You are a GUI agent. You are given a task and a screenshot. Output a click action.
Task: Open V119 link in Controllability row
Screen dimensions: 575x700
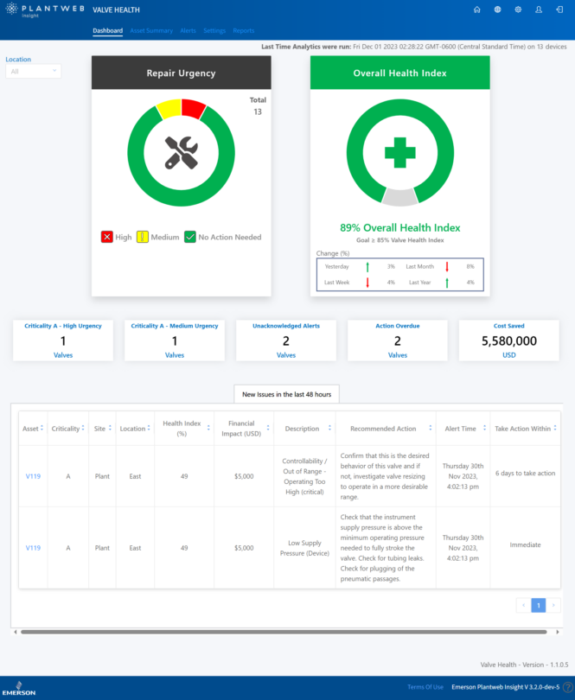pos(33,476)
